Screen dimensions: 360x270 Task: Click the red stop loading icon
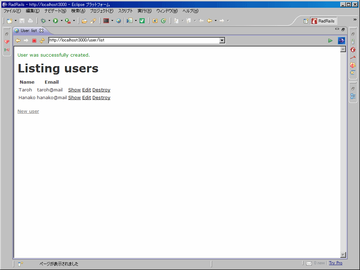34,41
